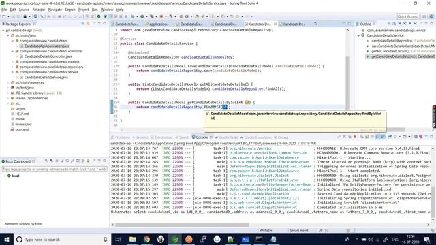
Task: Select Spring Tool Suite taskbar icon
Action: [x=174, y=239]
